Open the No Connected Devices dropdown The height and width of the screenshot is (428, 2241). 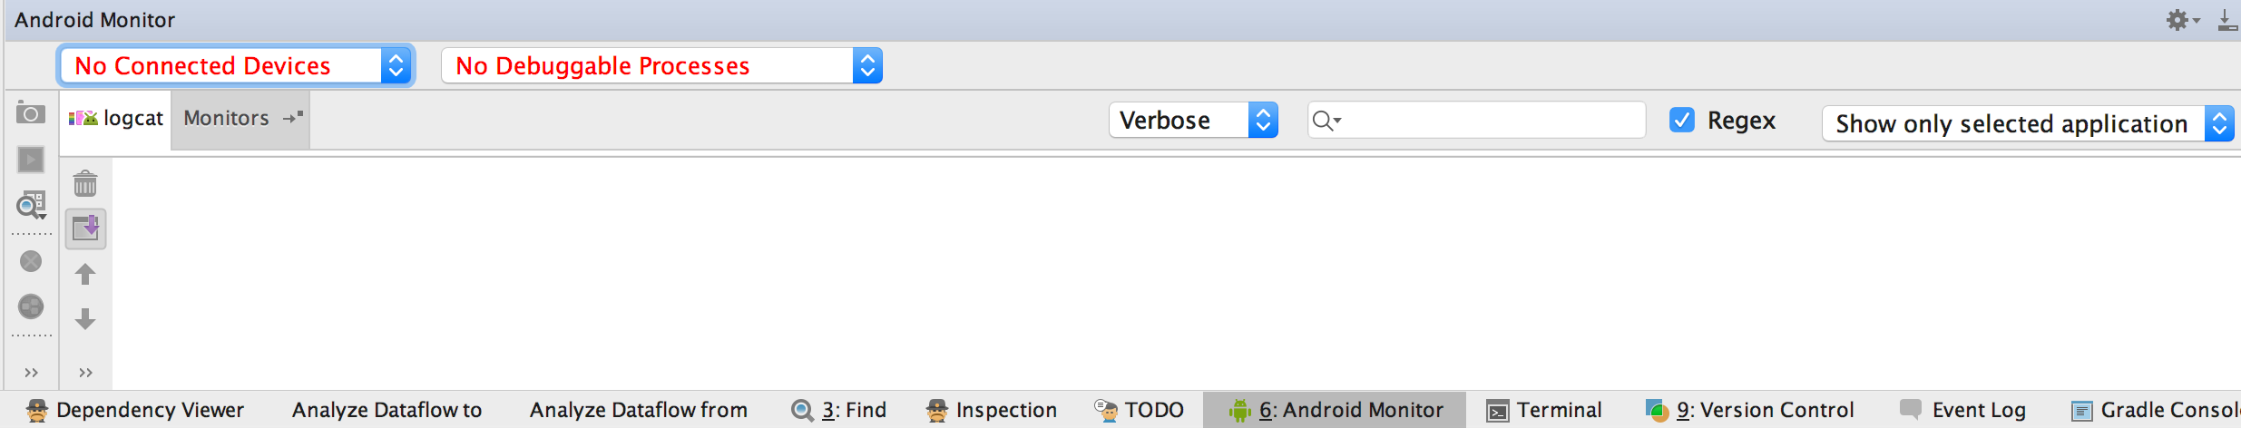236,65
